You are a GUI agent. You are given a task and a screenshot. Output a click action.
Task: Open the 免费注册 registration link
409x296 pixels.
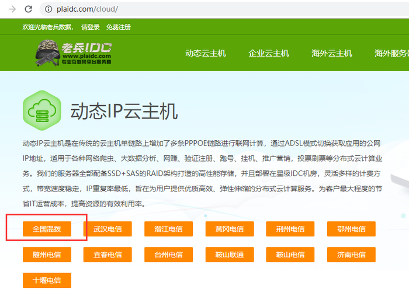click(119, 27)
